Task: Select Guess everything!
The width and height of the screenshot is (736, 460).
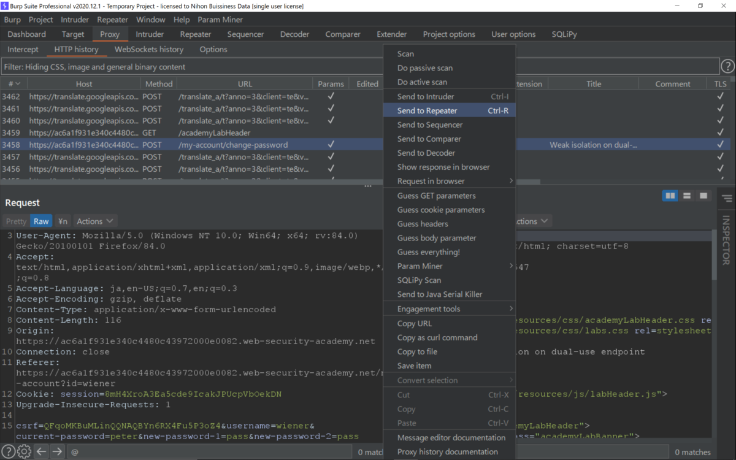Action: [449, 252]
